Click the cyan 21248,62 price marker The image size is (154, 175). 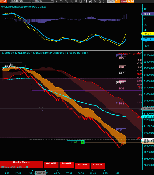click(x=148, y=117)
